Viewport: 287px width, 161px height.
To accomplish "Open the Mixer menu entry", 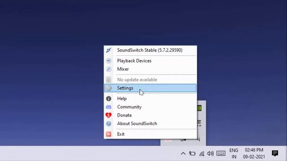I will coord(150,69).
